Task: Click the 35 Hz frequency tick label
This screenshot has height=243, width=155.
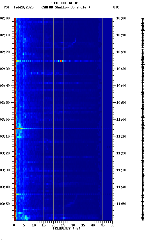Action: tap(83, 225)
